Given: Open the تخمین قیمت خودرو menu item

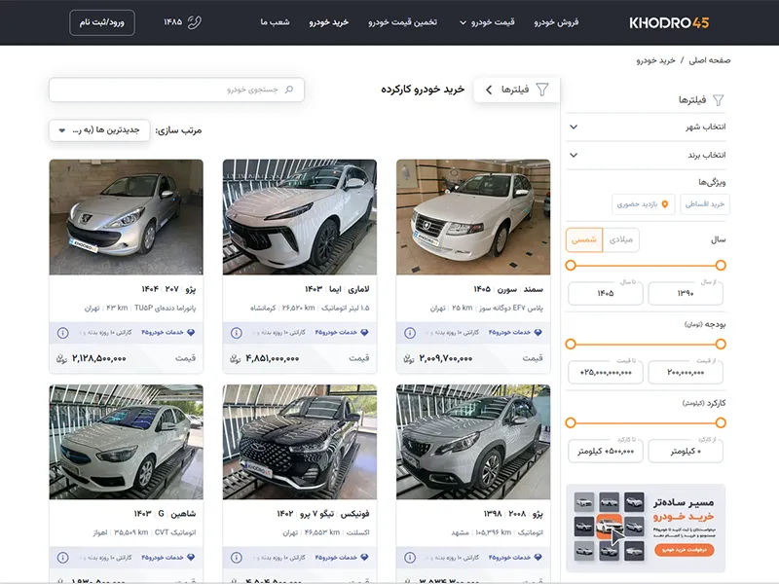Looking at the screenshot, I should [x=402, y=22].
